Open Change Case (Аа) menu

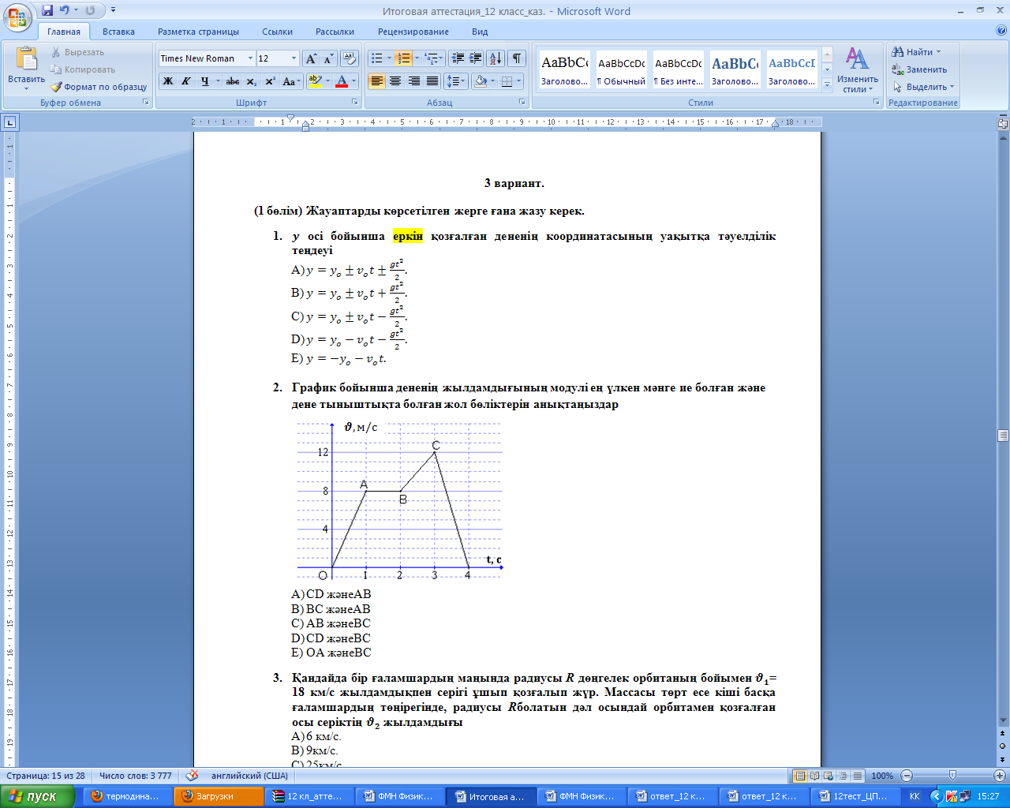pyautogui.click(x=290, y=81)
